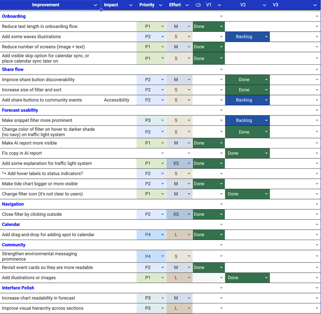
Task: Click the Improvement column resize handle dot
Action: [101, 10]
